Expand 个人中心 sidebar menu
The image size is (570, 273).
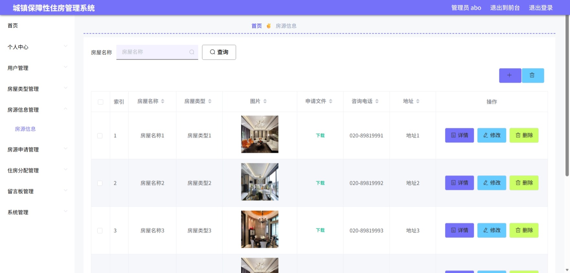pos(37,47)
